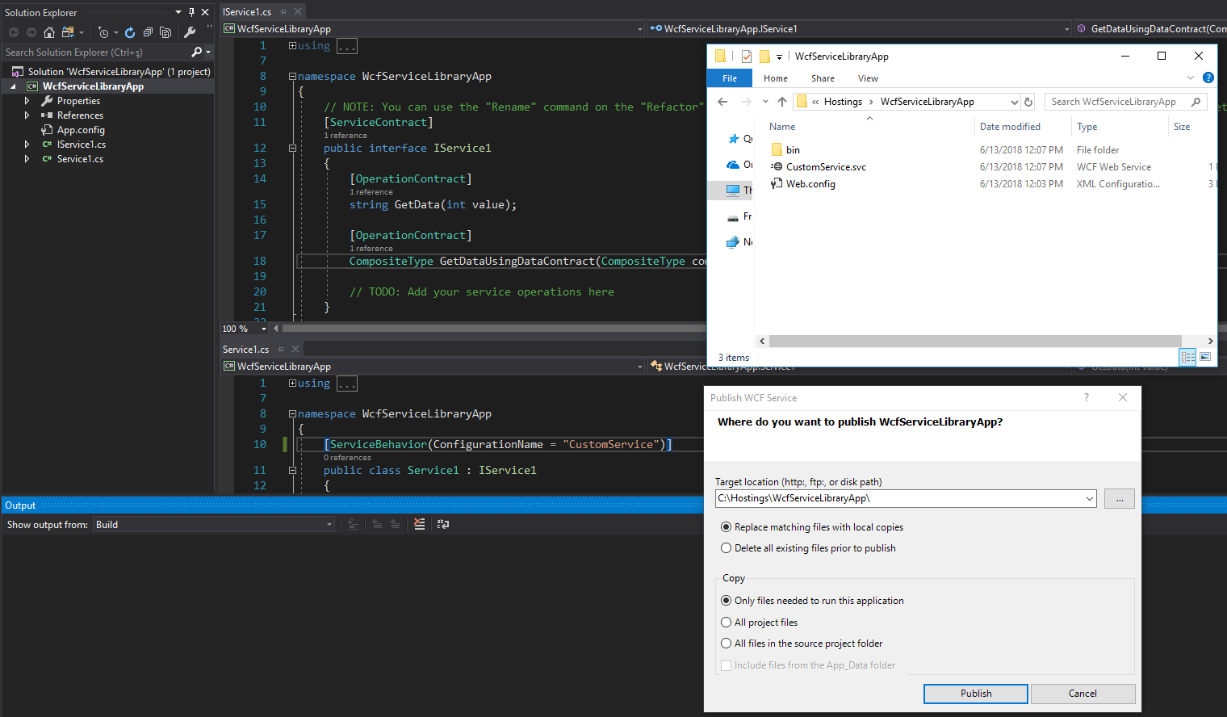Pin the Solution Explorer panel
This screenshot has width=1227, height=717.
tap(192, 11)
